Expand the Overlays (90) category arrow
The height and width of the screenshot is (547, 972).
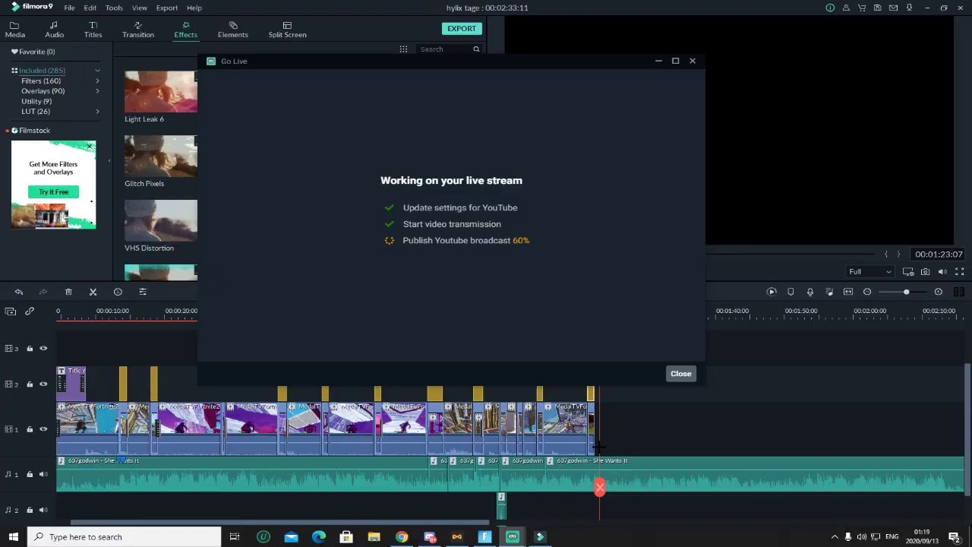click(98, 91)
